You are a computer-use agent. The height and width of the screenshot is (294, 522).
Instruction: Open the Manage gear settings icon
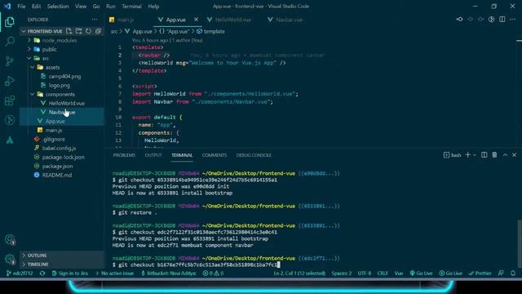pyautogui.click(x=10, y=259)
